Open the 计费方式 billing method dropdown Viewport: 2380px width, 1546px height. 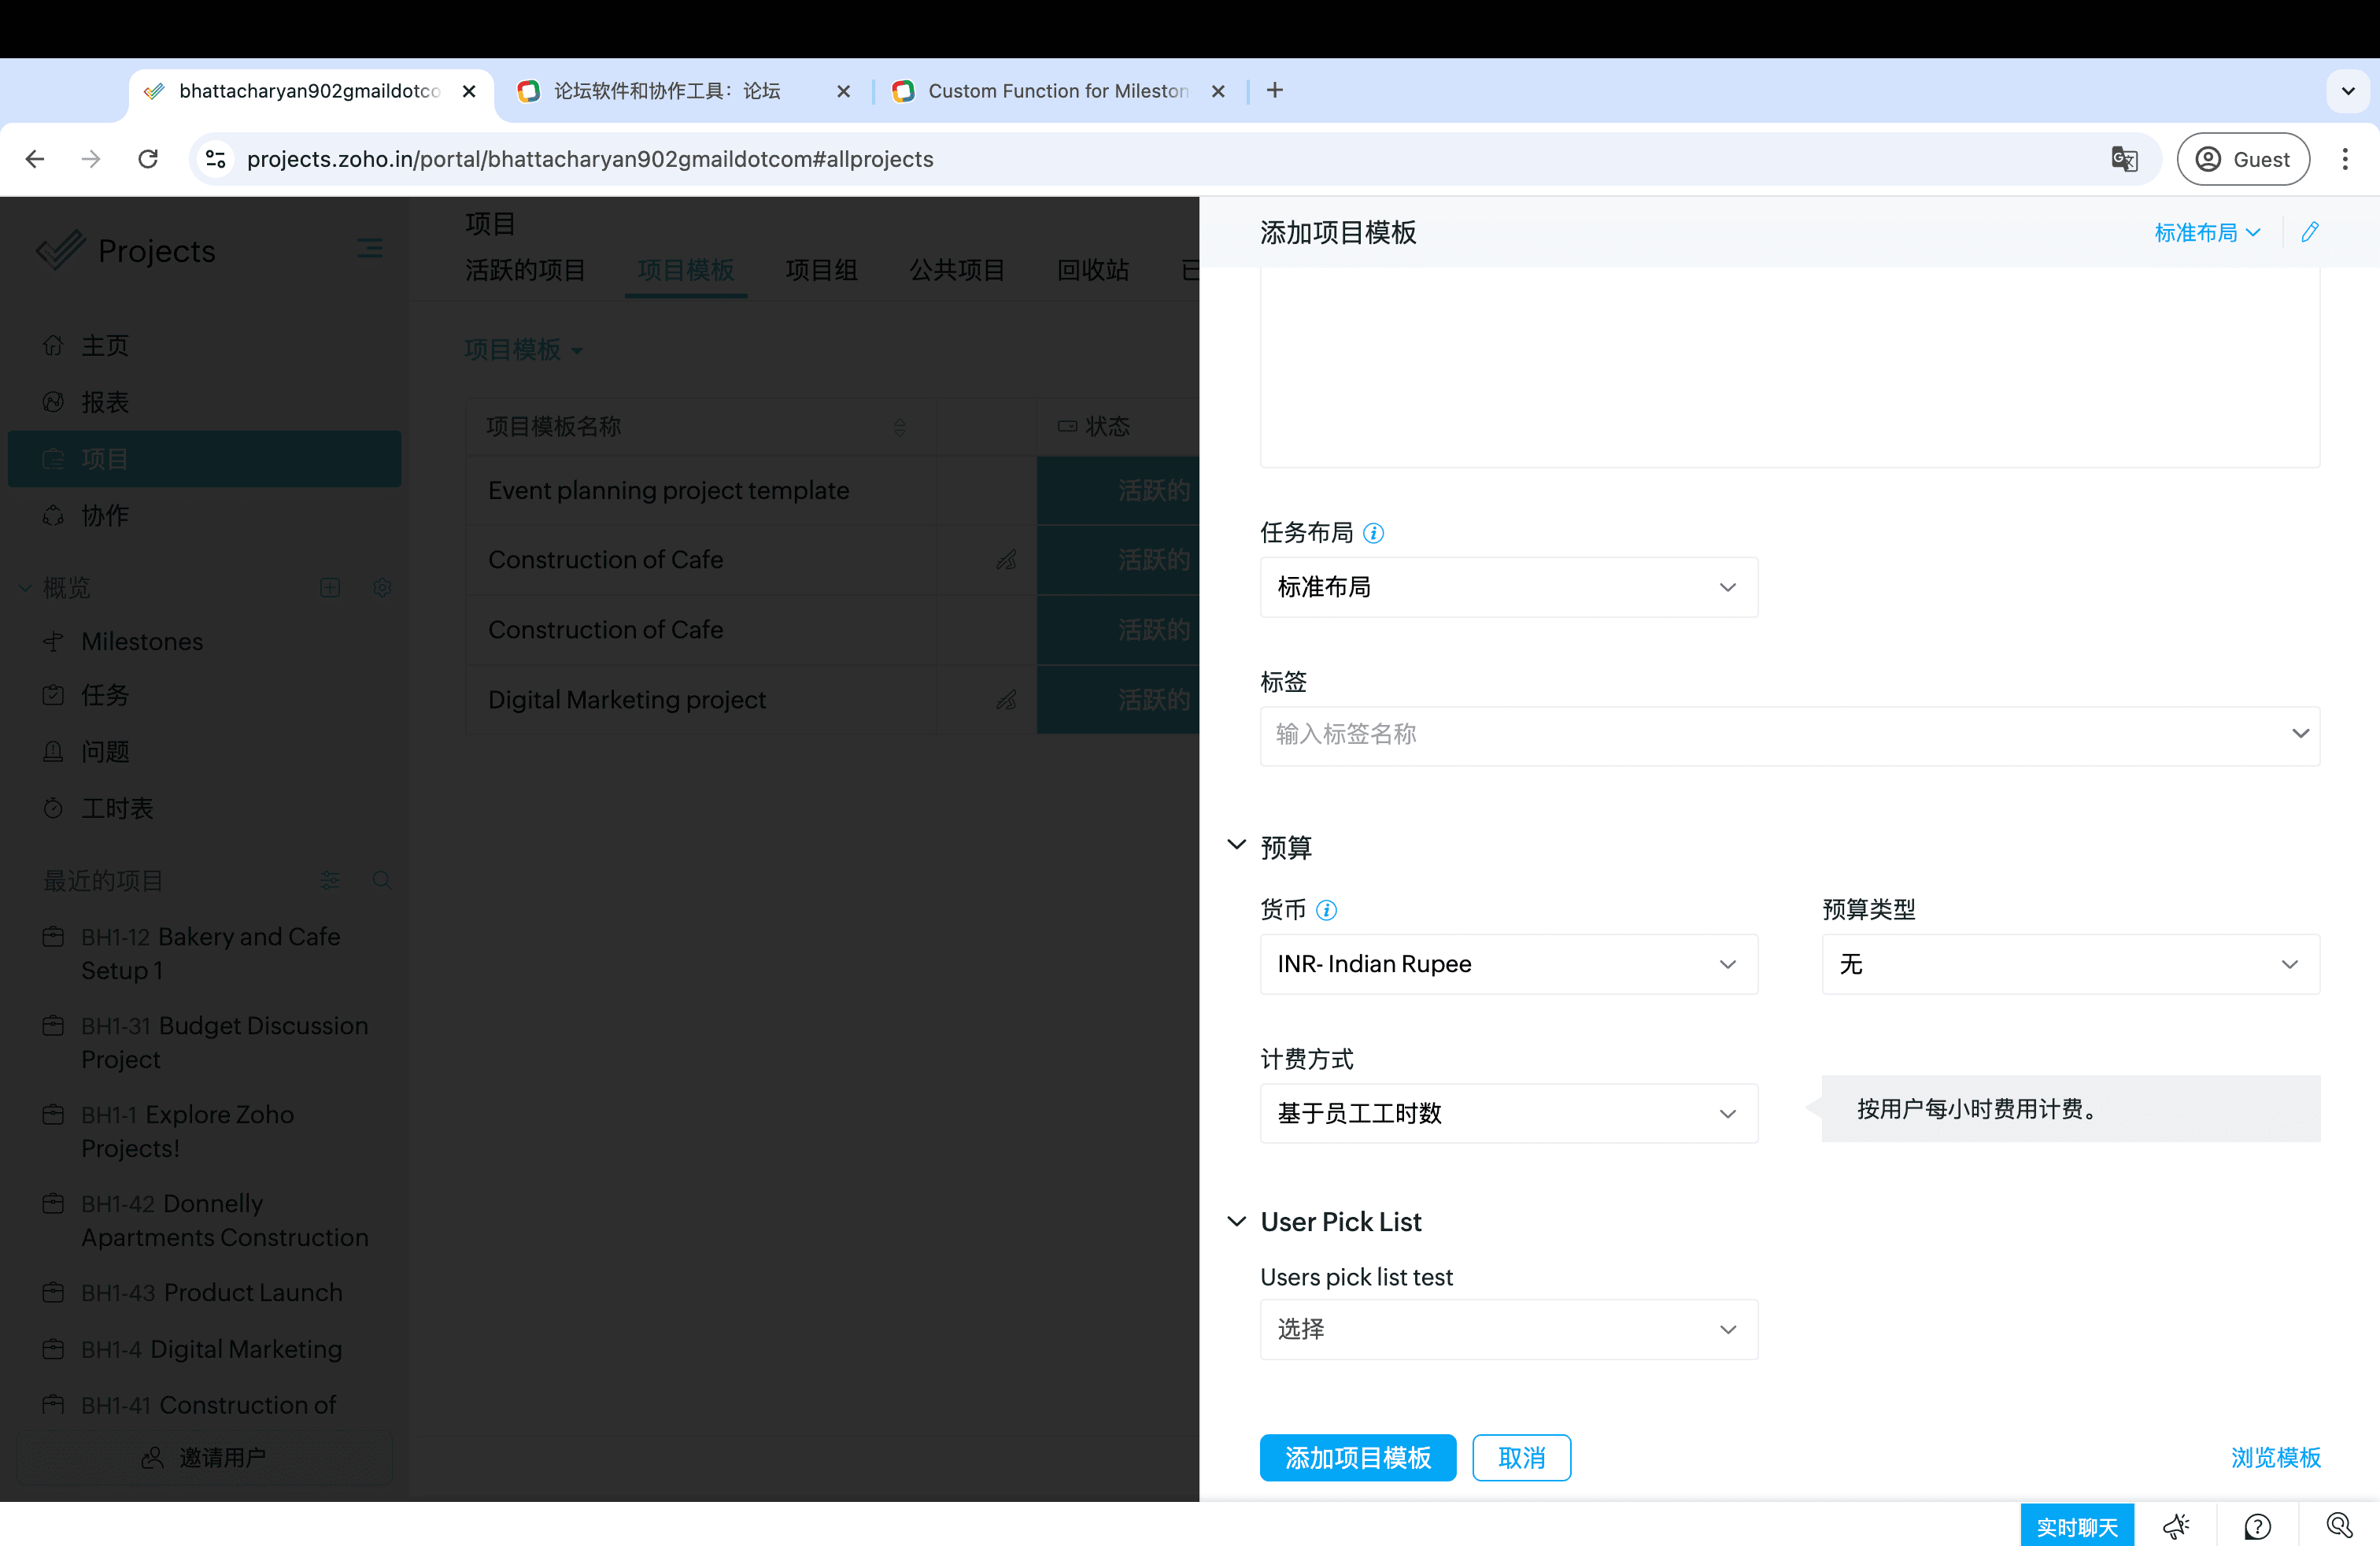[1508, 1113]
